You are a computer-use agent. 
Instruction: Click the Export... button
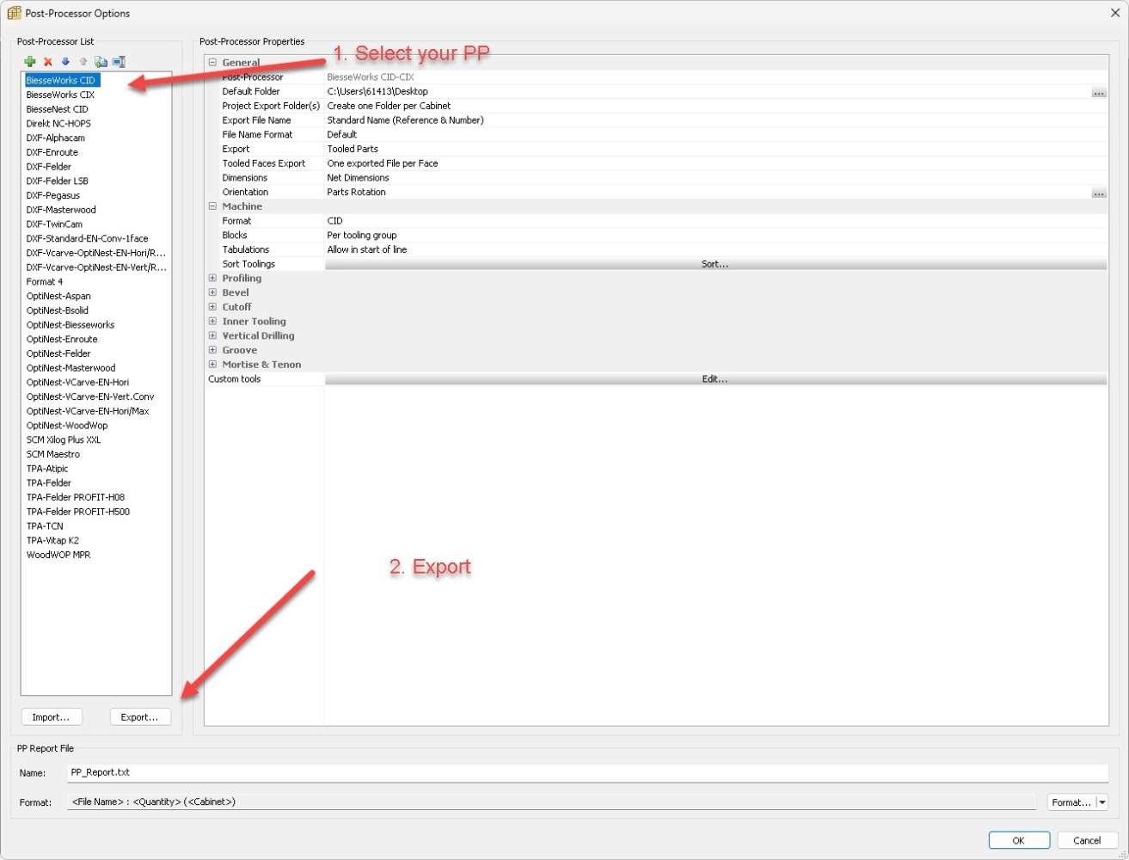(140, 717)
